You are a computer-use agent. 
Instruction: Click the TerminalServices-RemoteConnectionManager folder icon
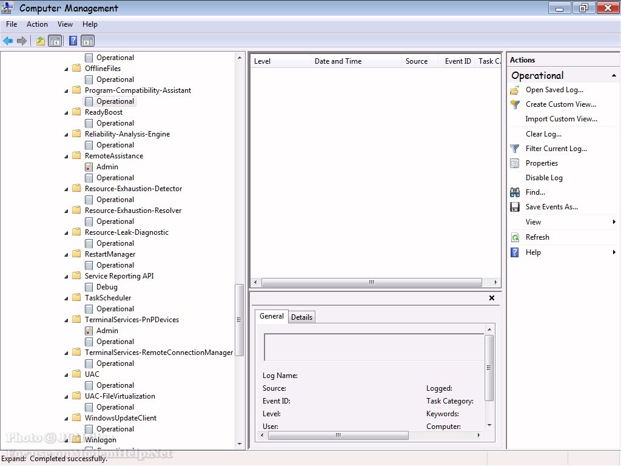(76, 352)
